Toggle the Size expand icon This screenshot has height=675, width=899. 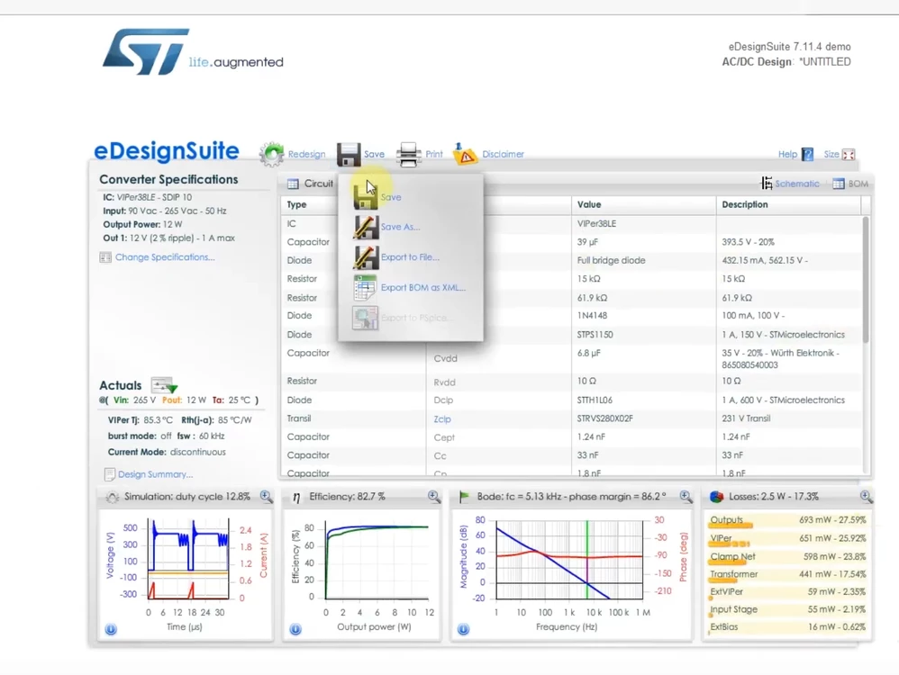pyautogui.click(x=849, y=154)
